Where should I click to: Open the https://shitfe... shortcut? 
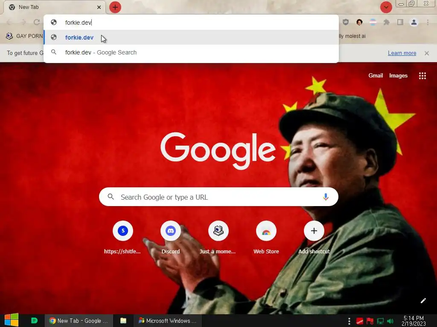pyautogui.click(x=122, y=238)
